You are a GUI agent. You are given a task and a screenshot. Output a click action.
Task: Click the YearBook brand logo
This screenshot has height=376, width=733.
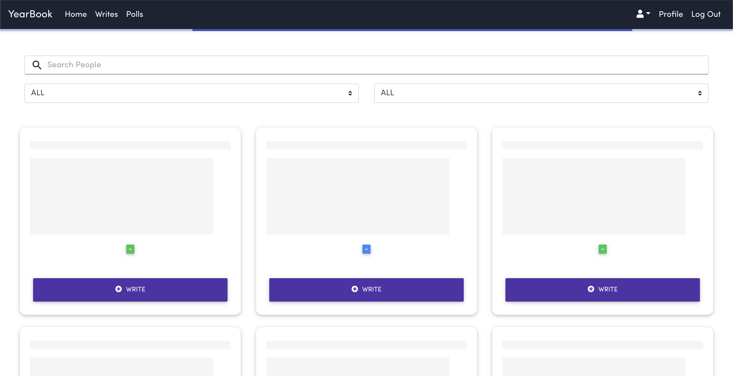pos(30,14)
